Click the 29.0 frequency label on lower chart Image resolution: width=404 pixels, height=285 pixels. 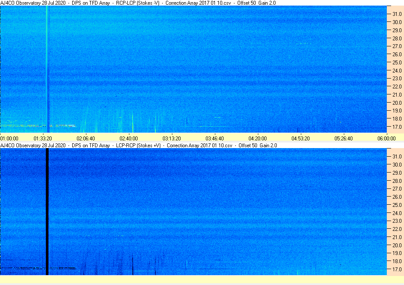click(x=397, y=173)
